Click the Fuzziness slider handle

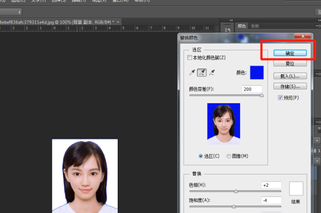pos(262,95)
